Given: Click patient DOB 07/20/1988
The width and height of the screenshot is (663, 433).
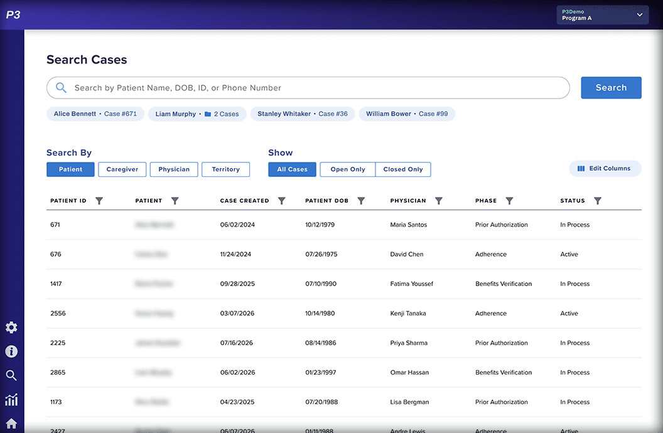Looking at the screenshot, I should 321,402.
